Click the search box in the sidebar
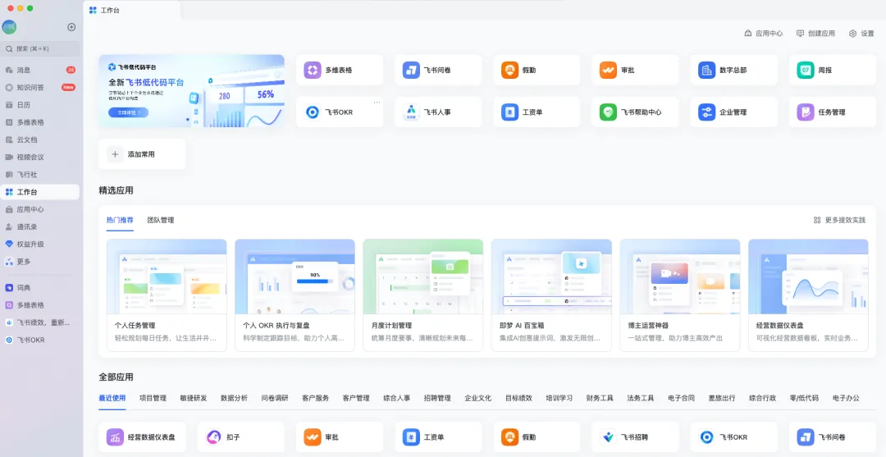 click(39, 49)
